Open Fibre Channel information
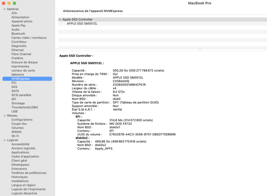267x196 pixels. pos(21,54)
